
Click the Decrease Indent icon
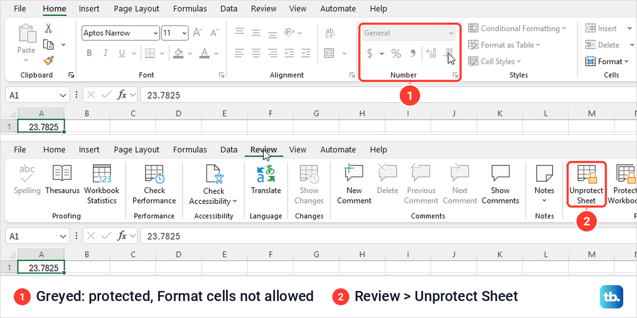tap(289, 53)
